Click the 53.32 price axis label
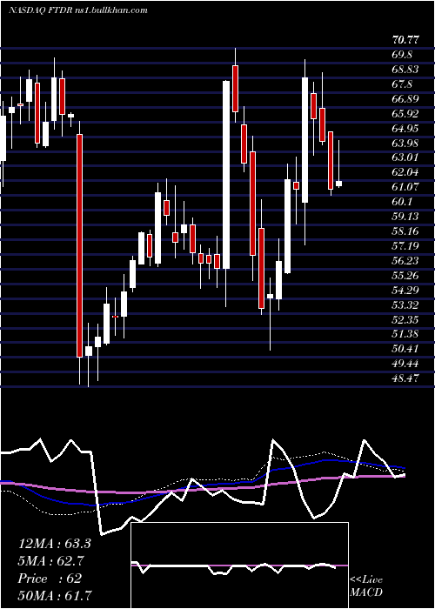Viewport: 435px width, 609px height. point(405,304)
